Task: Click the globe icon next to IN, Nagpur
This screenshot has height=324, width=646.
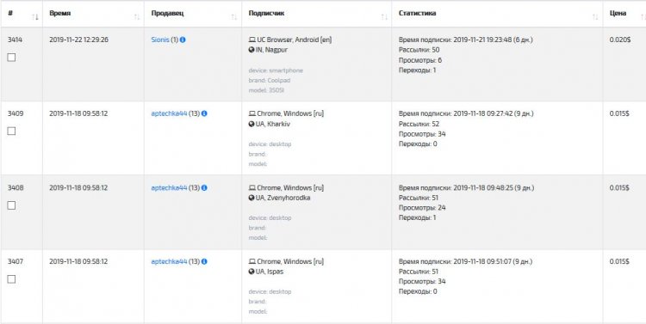Action: (x=252, y=50)
